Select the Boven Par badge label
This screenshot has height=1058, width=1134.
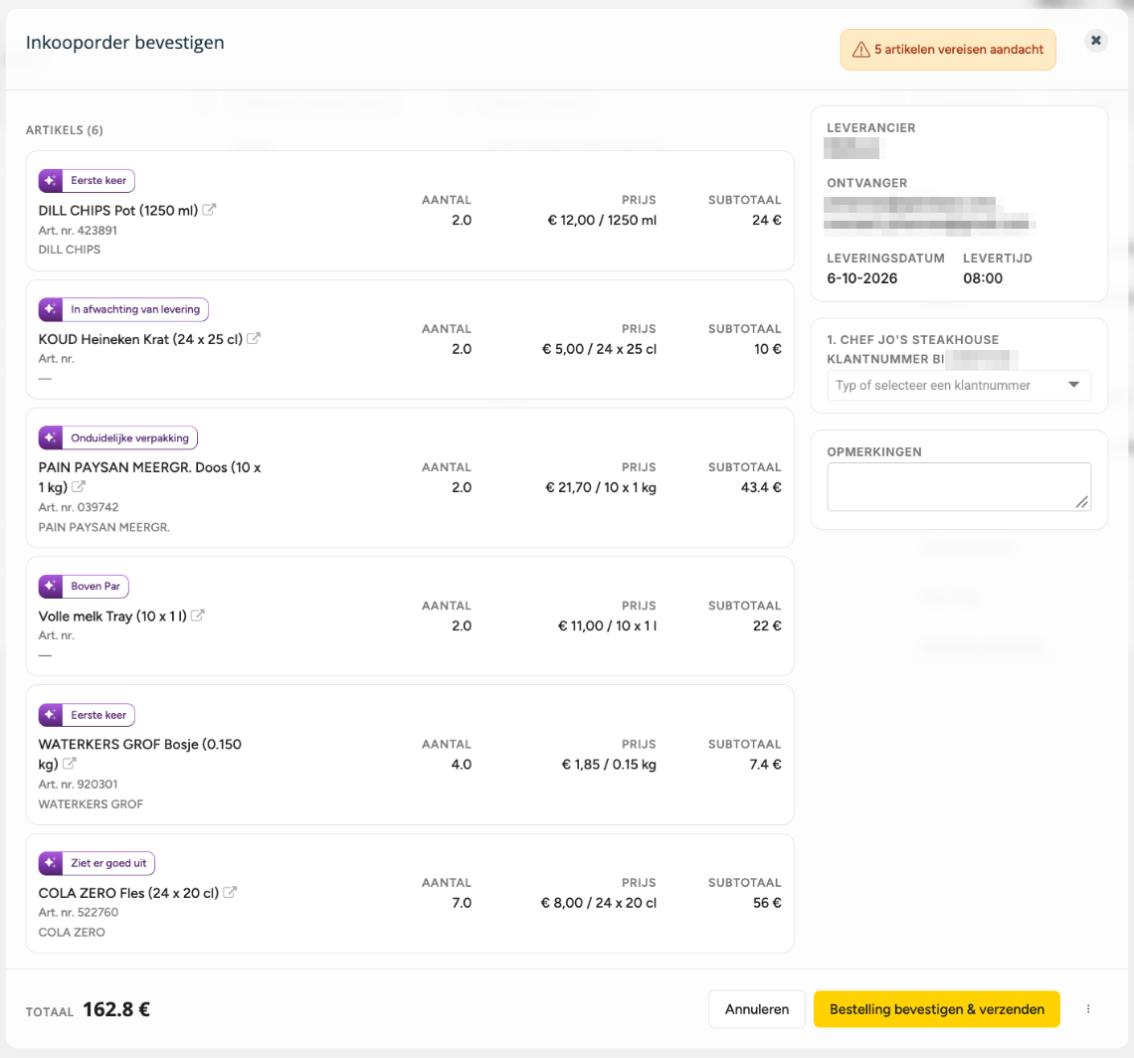coord(95,587)
